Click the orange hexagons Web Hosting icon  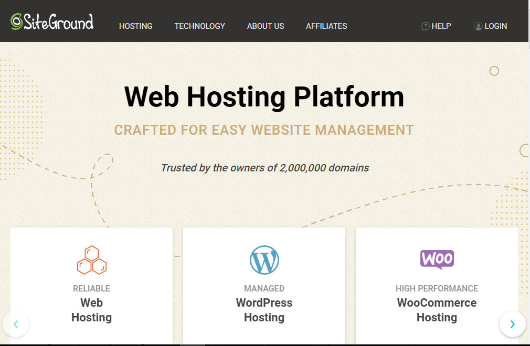tap(92, 260)
